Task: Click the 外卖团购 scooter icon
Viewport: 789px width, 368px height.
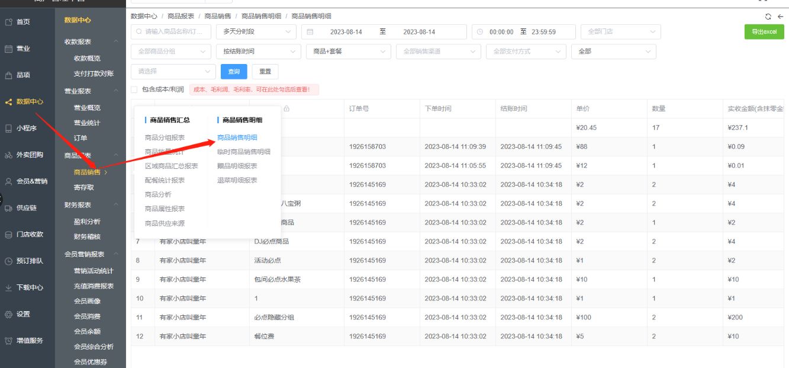Action: [x=8, y=155]
